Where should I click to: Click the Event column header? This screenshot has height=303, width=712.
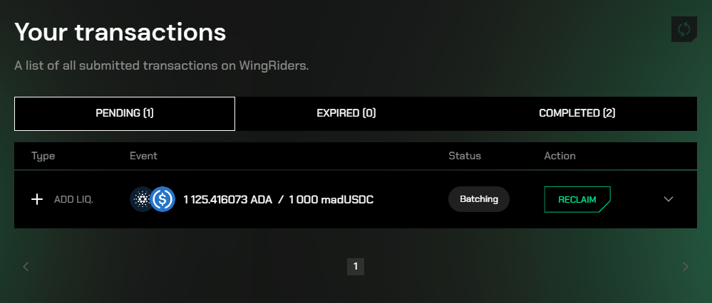point(143,156)
